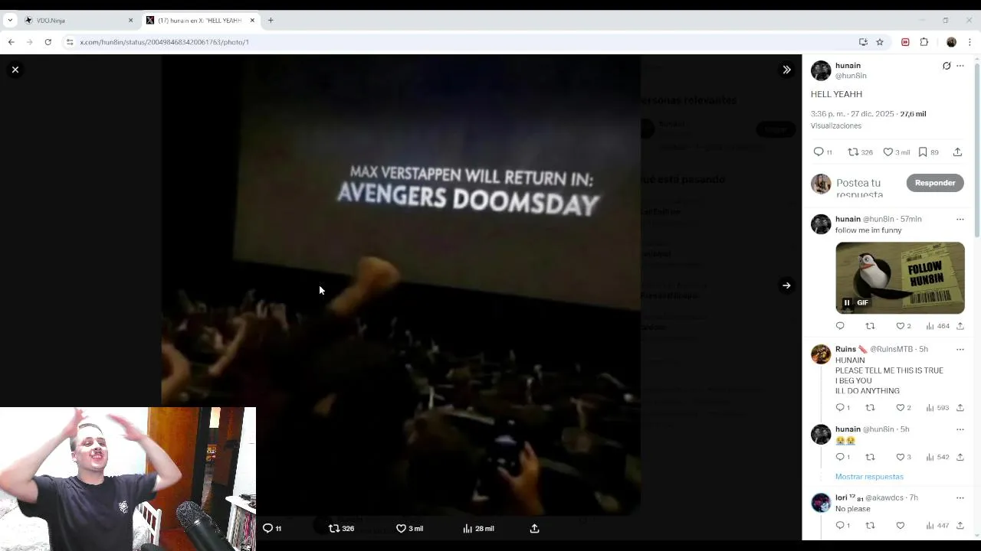Screen dimensions: 981x551
Task: Pause the FOLLOW HUN8IN penguin GIF
Action: point(847,303)
